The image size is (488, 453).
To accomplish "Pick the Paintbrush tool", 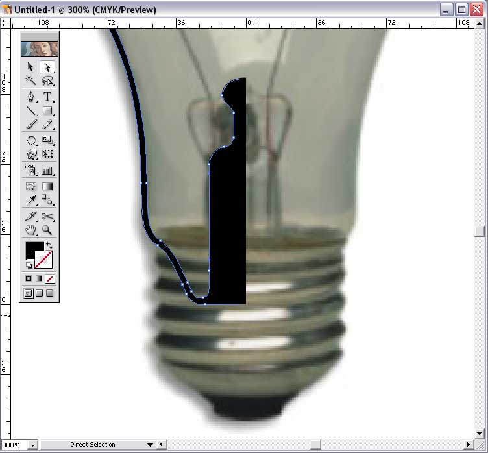I will click(30, 124).
